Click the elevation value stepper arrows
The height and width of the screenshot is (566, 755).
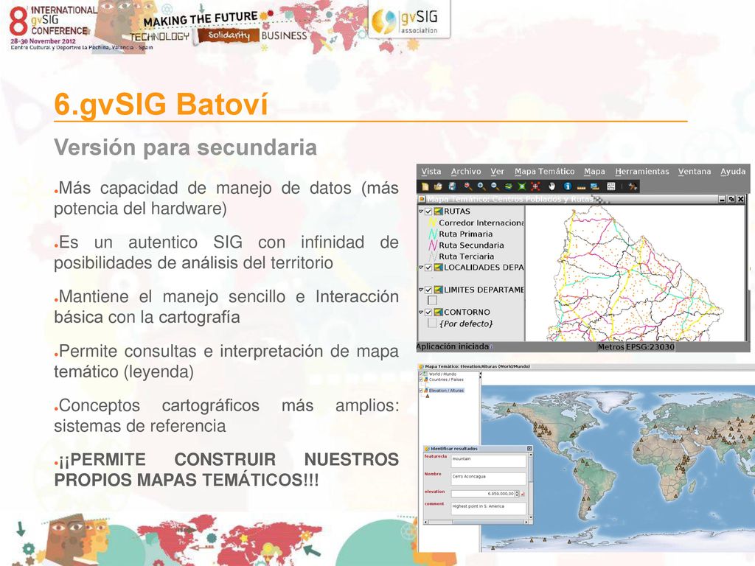tap(517, 494)
